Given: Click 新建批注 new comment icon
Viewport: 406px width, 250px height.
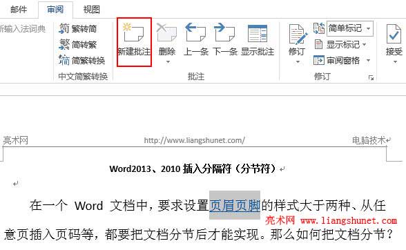Looking at the screenshot, I should click(134, 32).
